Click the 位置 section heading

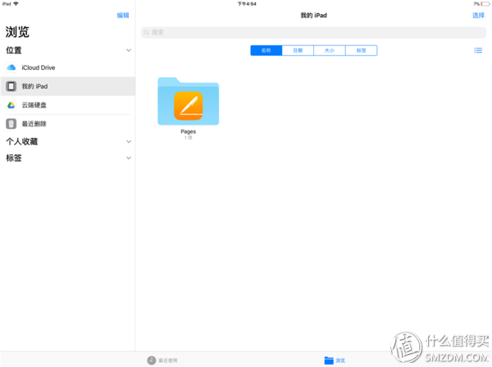(14, 50)
